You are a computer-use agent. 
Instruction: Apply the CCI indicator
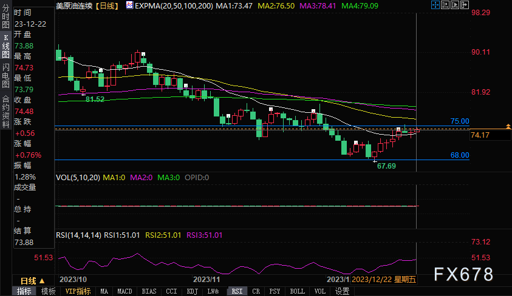[x=171, y=291]
